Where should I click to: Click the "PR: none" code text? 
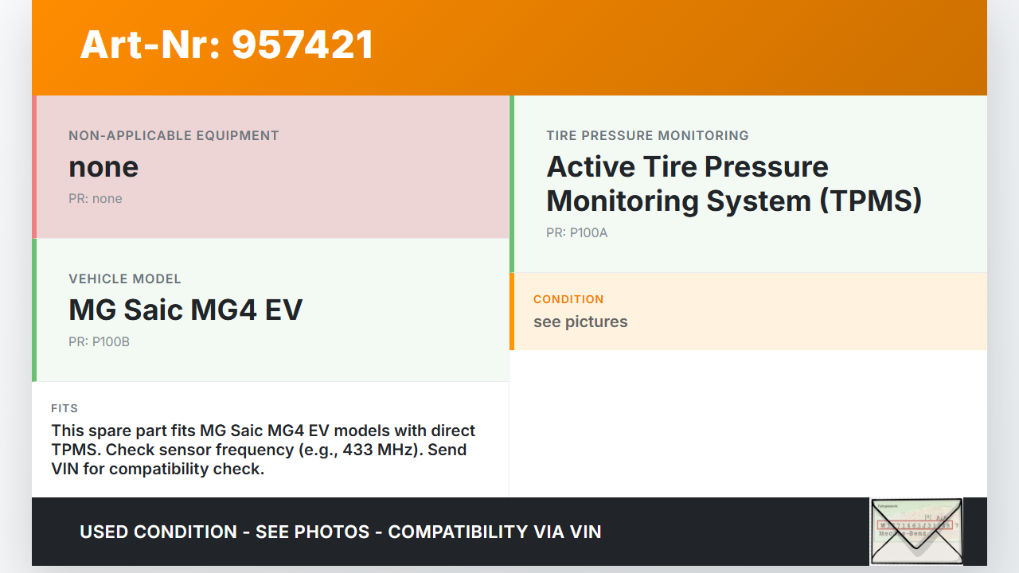coord(96,198)
